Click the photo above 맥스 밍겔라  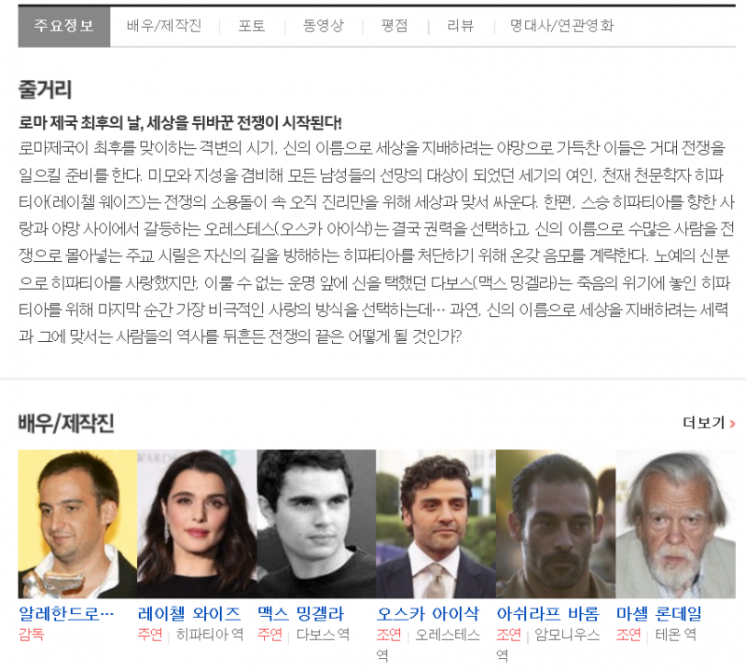click(x=316, y=524)
